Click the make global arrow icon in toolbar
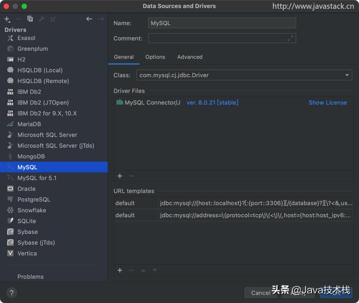 click(x=53, y=19)
